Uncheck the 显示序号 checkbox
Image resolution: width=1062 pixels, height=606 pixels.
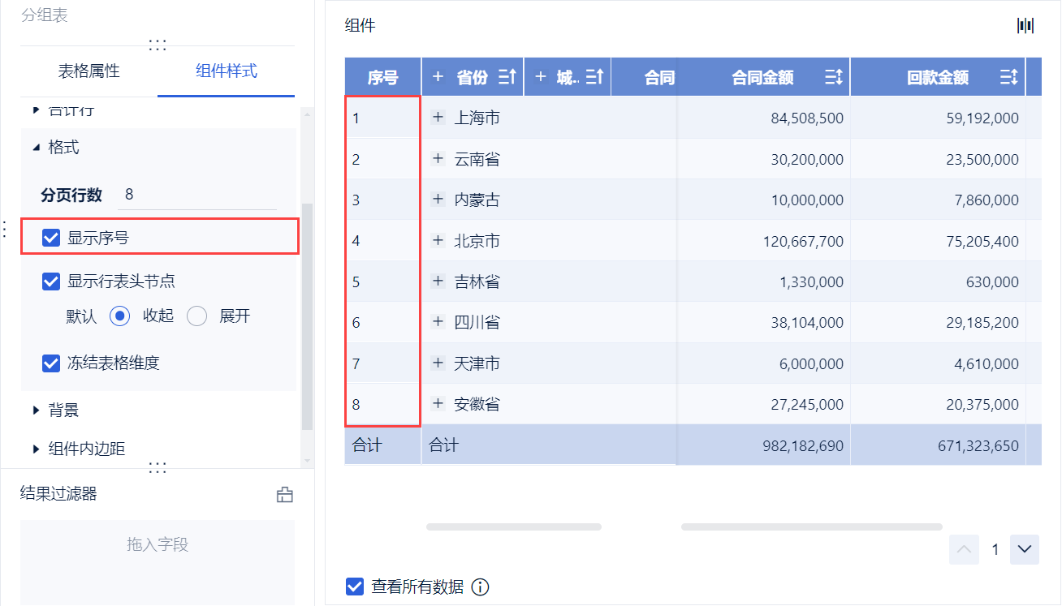tap(51, 238)
